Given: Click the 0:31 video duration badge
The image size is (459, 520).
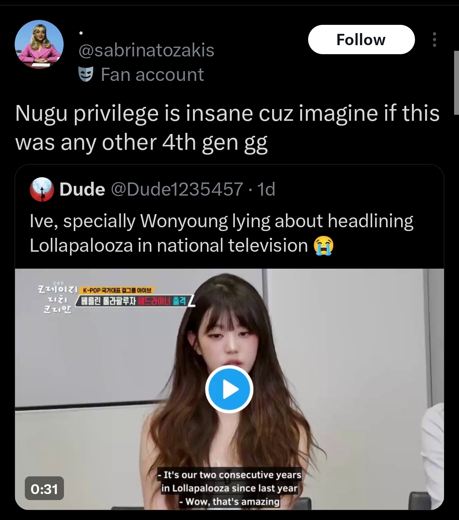Looking at the screenshot, I should 44,489.
